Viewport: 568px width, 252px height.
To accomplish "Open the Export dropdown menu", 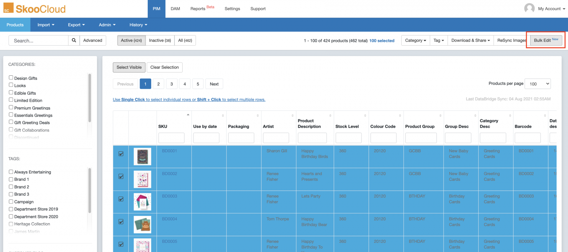I will click(x=76, y=25).
